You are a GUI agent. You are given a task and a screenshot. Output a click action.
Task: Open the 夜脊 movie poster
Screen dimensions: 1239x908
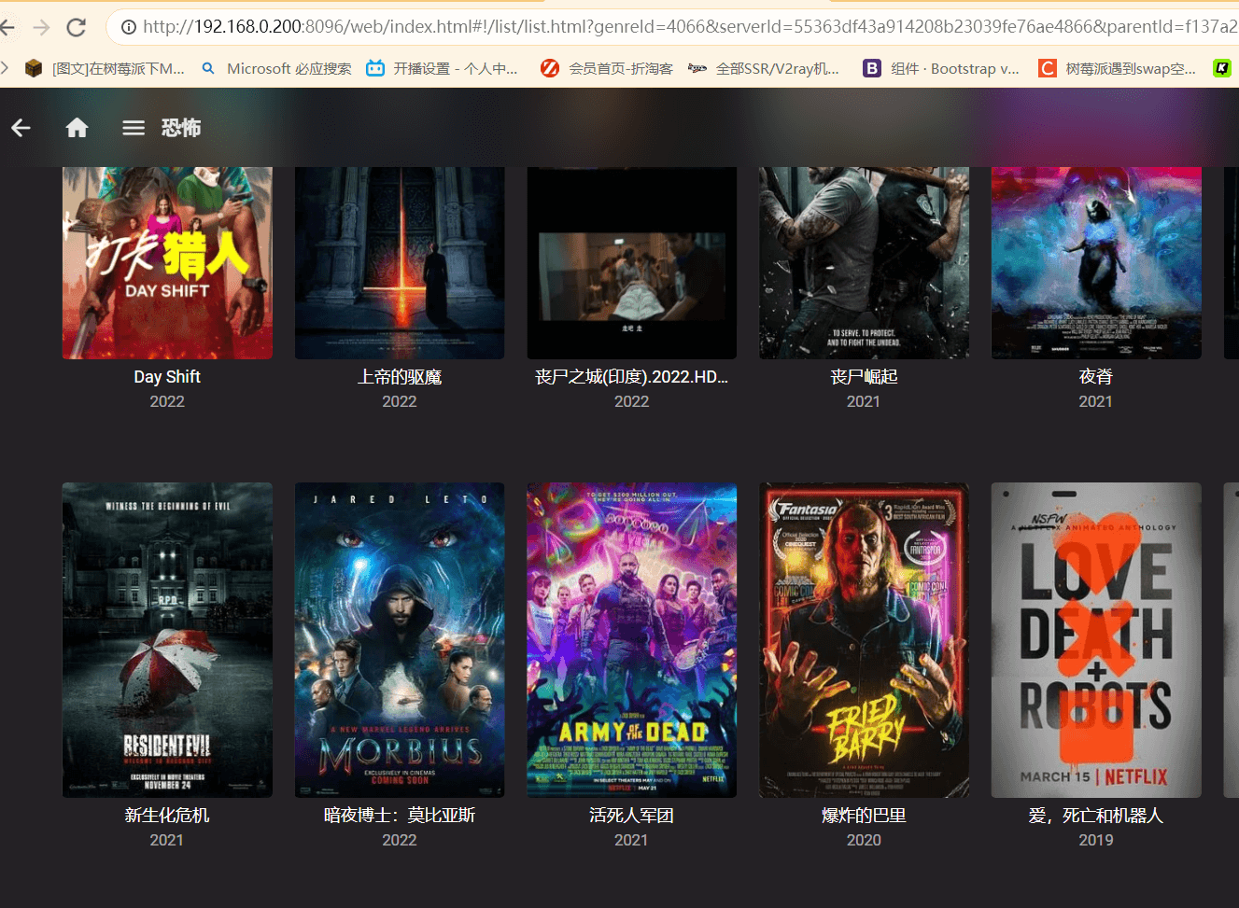[x=1096, y=263]
